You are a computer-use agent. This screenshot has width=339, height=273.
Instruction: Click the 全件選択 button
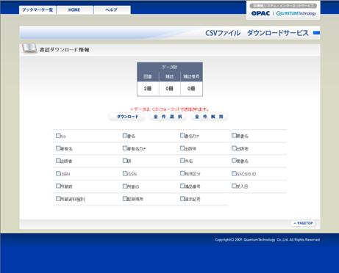click(x=168, y=117)
